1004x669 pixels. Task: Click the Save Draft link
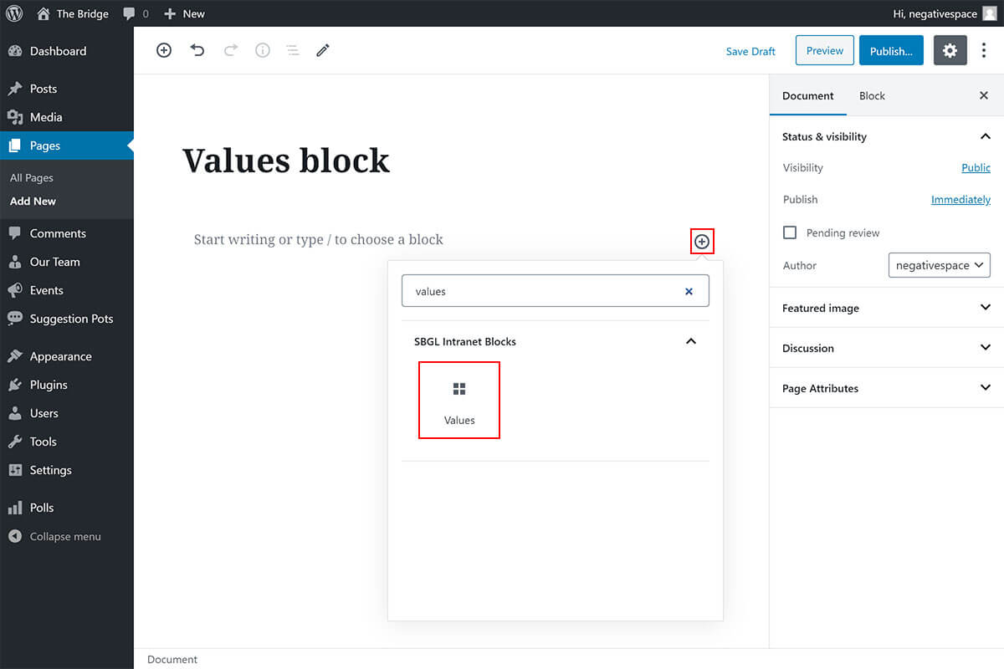click(x=750, y=51)
